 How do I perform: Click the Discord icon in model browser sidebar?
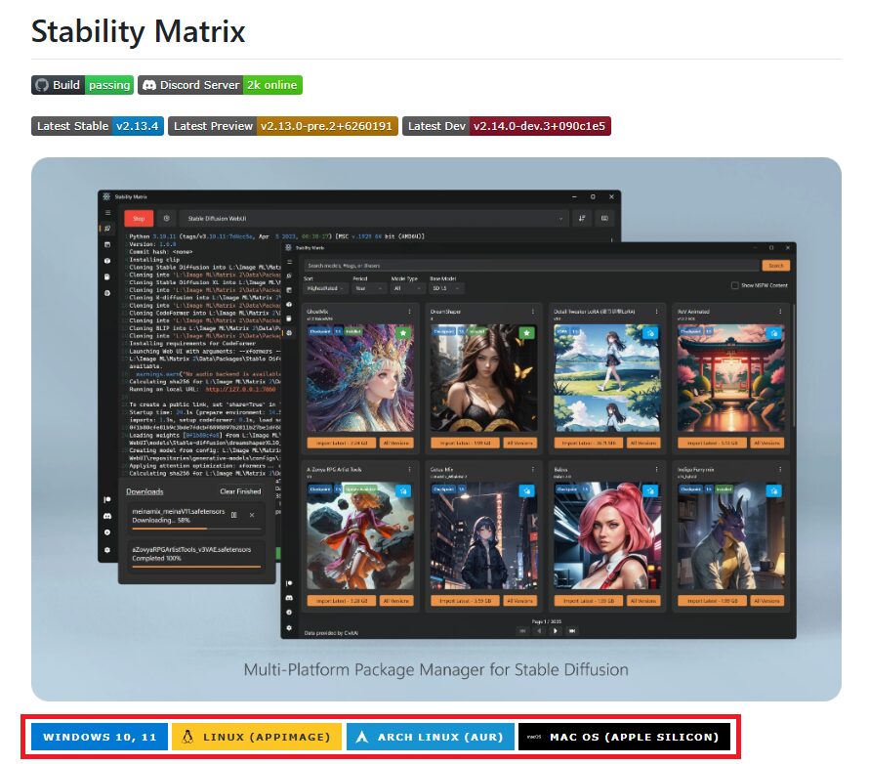tap(289, 598)
